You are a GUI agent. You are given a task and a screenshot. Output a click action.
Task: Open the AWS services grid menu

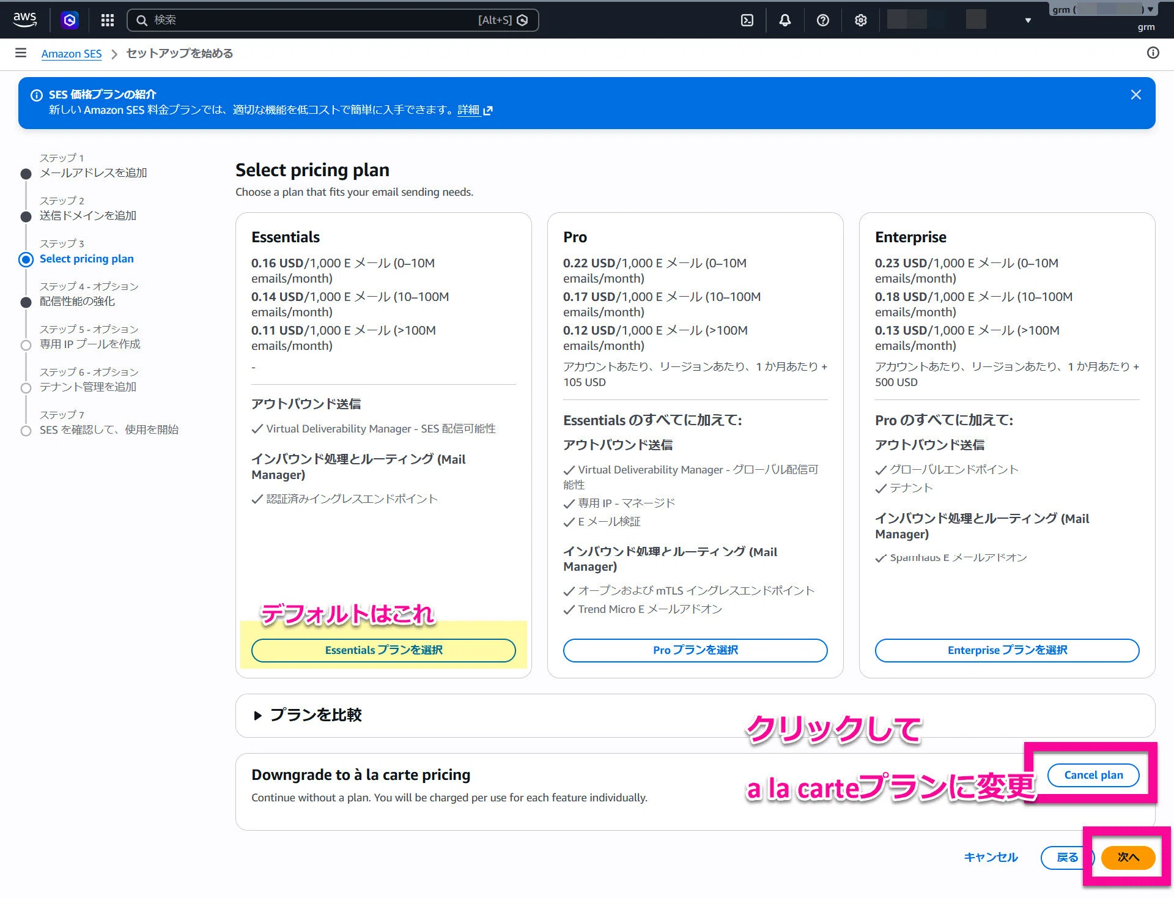pos(108,20)
